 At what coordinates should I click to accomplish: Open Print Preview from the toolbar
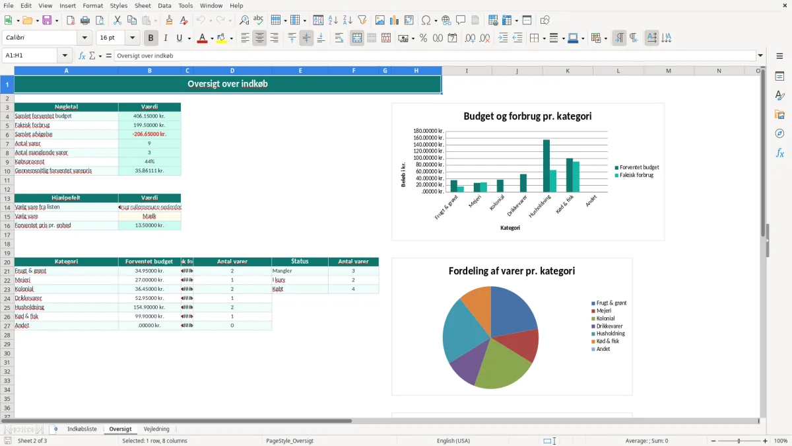point(100,20)
